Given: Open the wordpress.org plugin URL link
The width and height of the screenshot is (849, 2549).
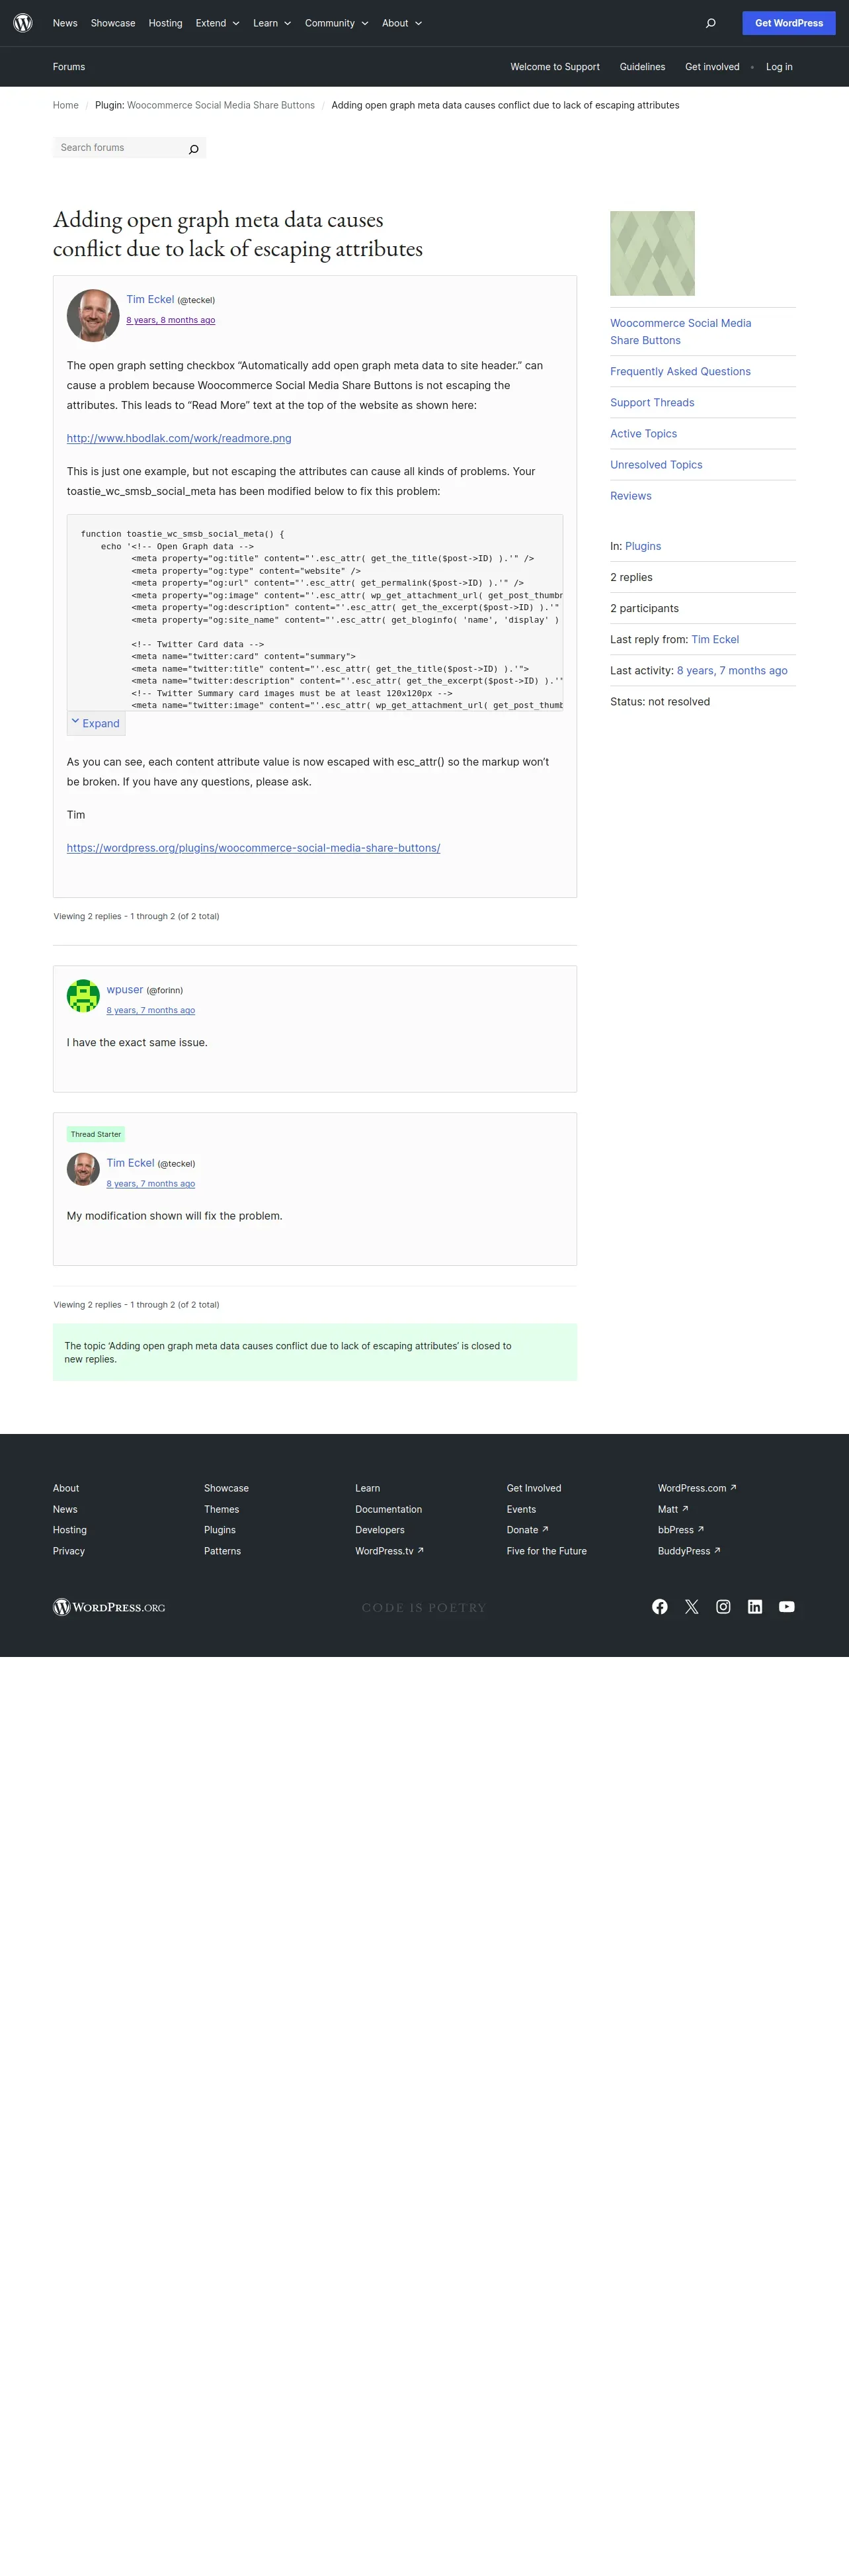Looking at the screenshot, I should tap(253, 848).
